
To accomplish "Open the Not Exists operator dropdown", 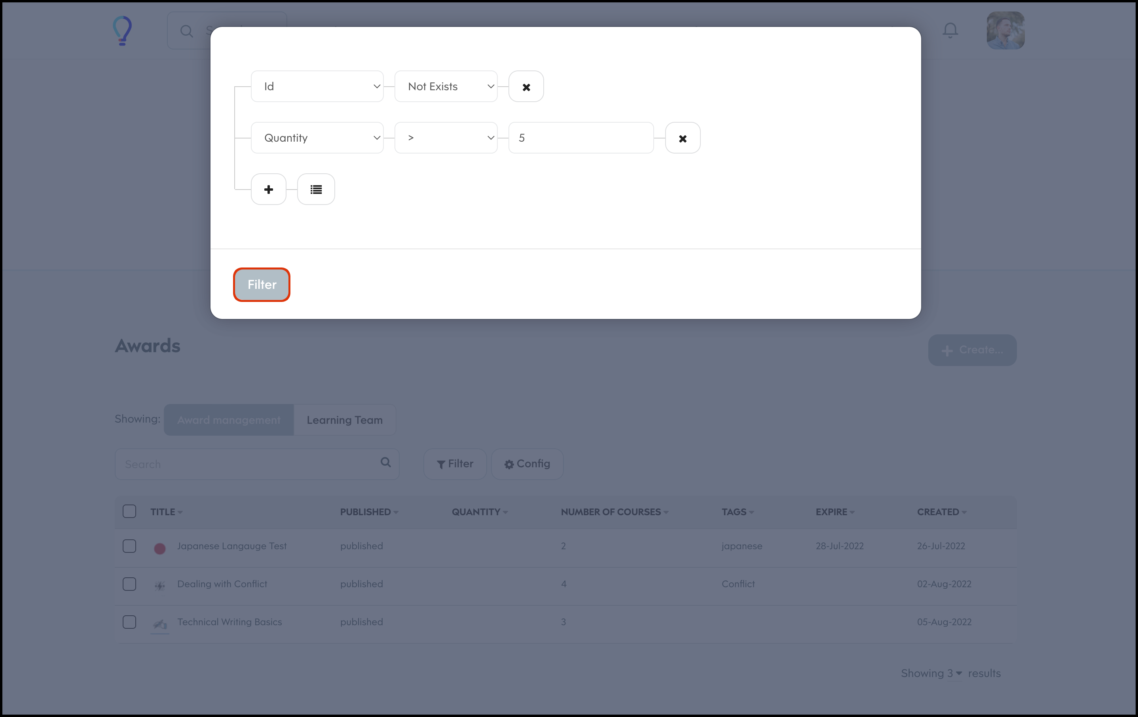I will coord(446,87).
